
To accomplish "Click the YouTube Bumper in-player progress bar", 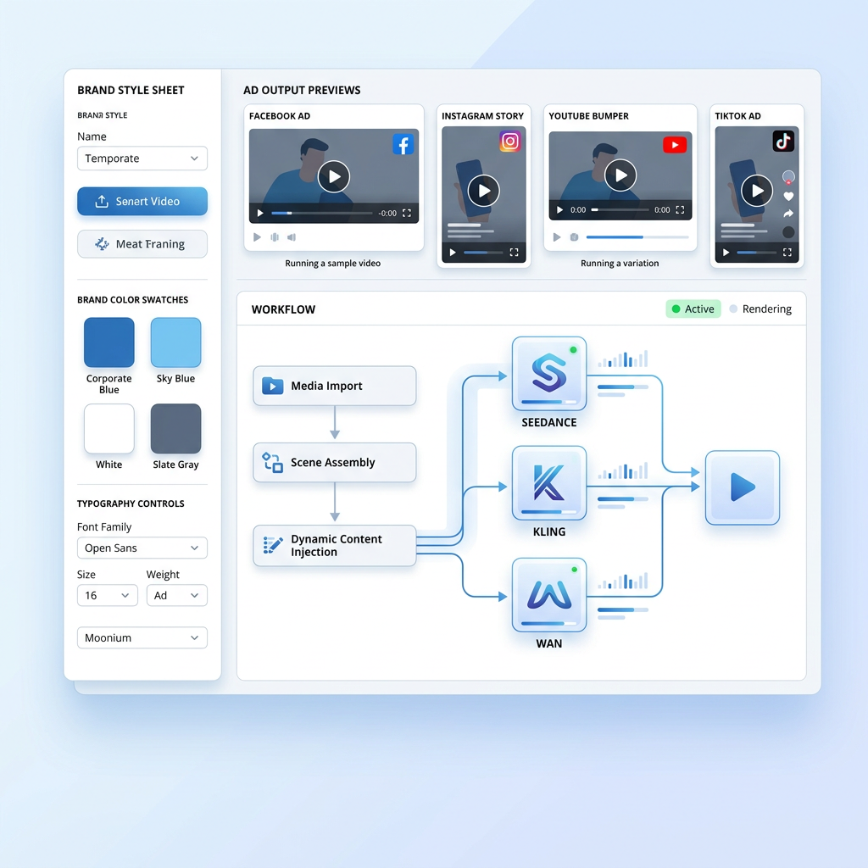I will click(620, 210).
